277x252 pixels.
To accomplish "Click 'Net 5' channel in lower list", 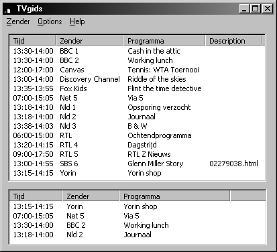I will [75, 216].
